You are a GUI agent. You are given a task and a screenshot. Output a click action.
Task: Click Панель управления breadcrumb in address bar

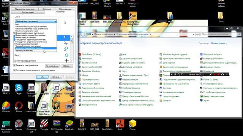pos(103,34)
